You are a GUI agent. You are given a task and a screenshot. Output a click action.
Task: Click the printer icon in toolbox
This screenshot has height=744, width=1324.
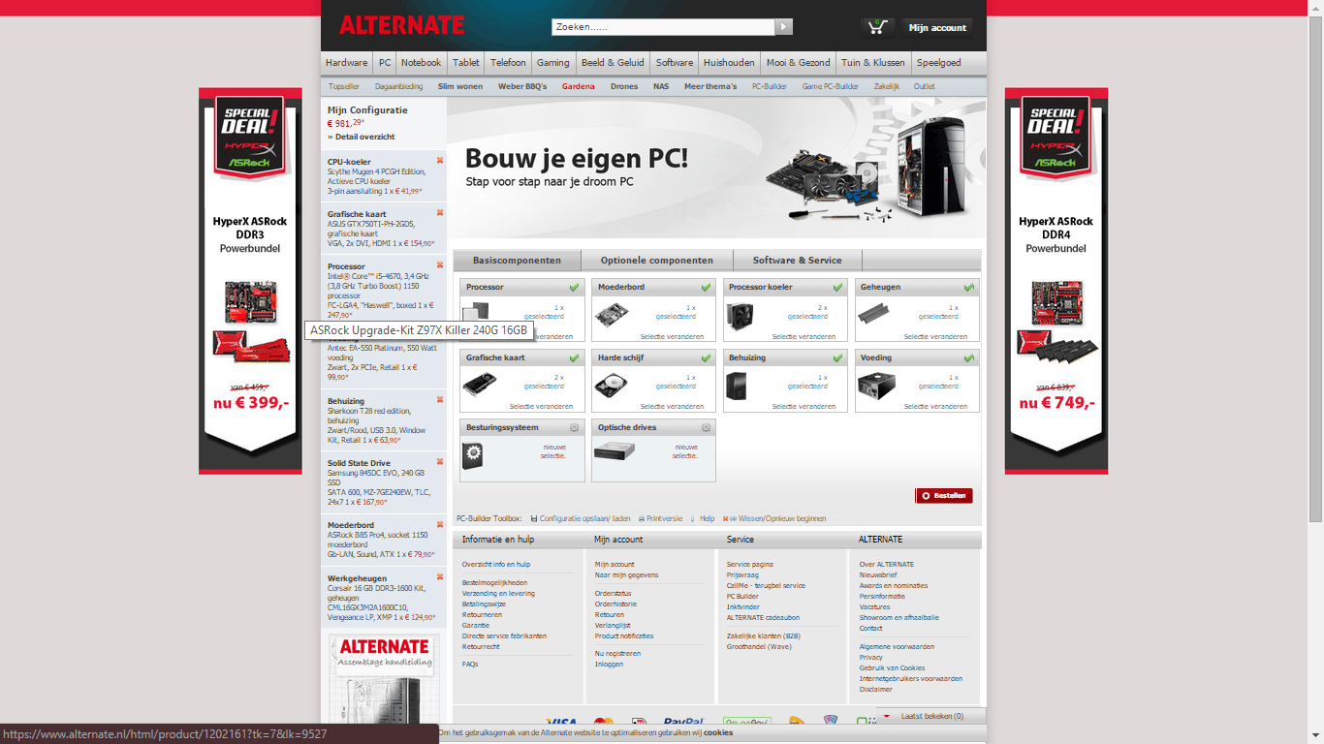tap(642, 519)
